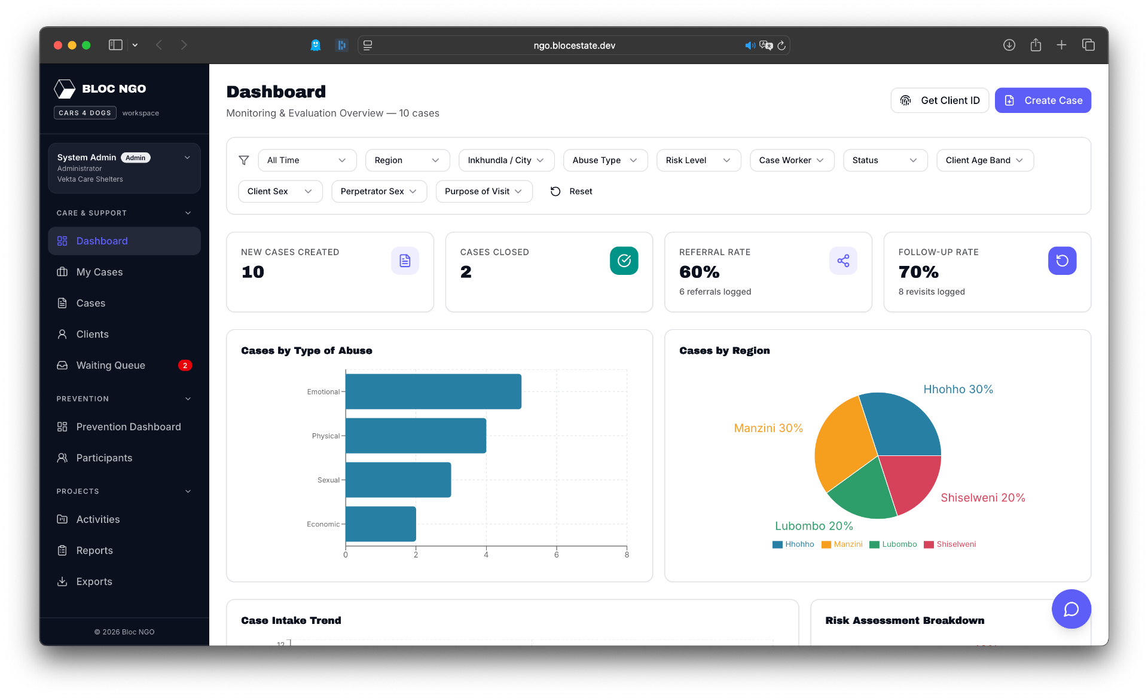Expand the System Admin account menu

[x=124, y=168]
